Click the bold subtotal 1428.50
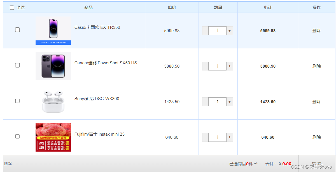This screenshot has height=172, width=336. [x=268, y=102]
